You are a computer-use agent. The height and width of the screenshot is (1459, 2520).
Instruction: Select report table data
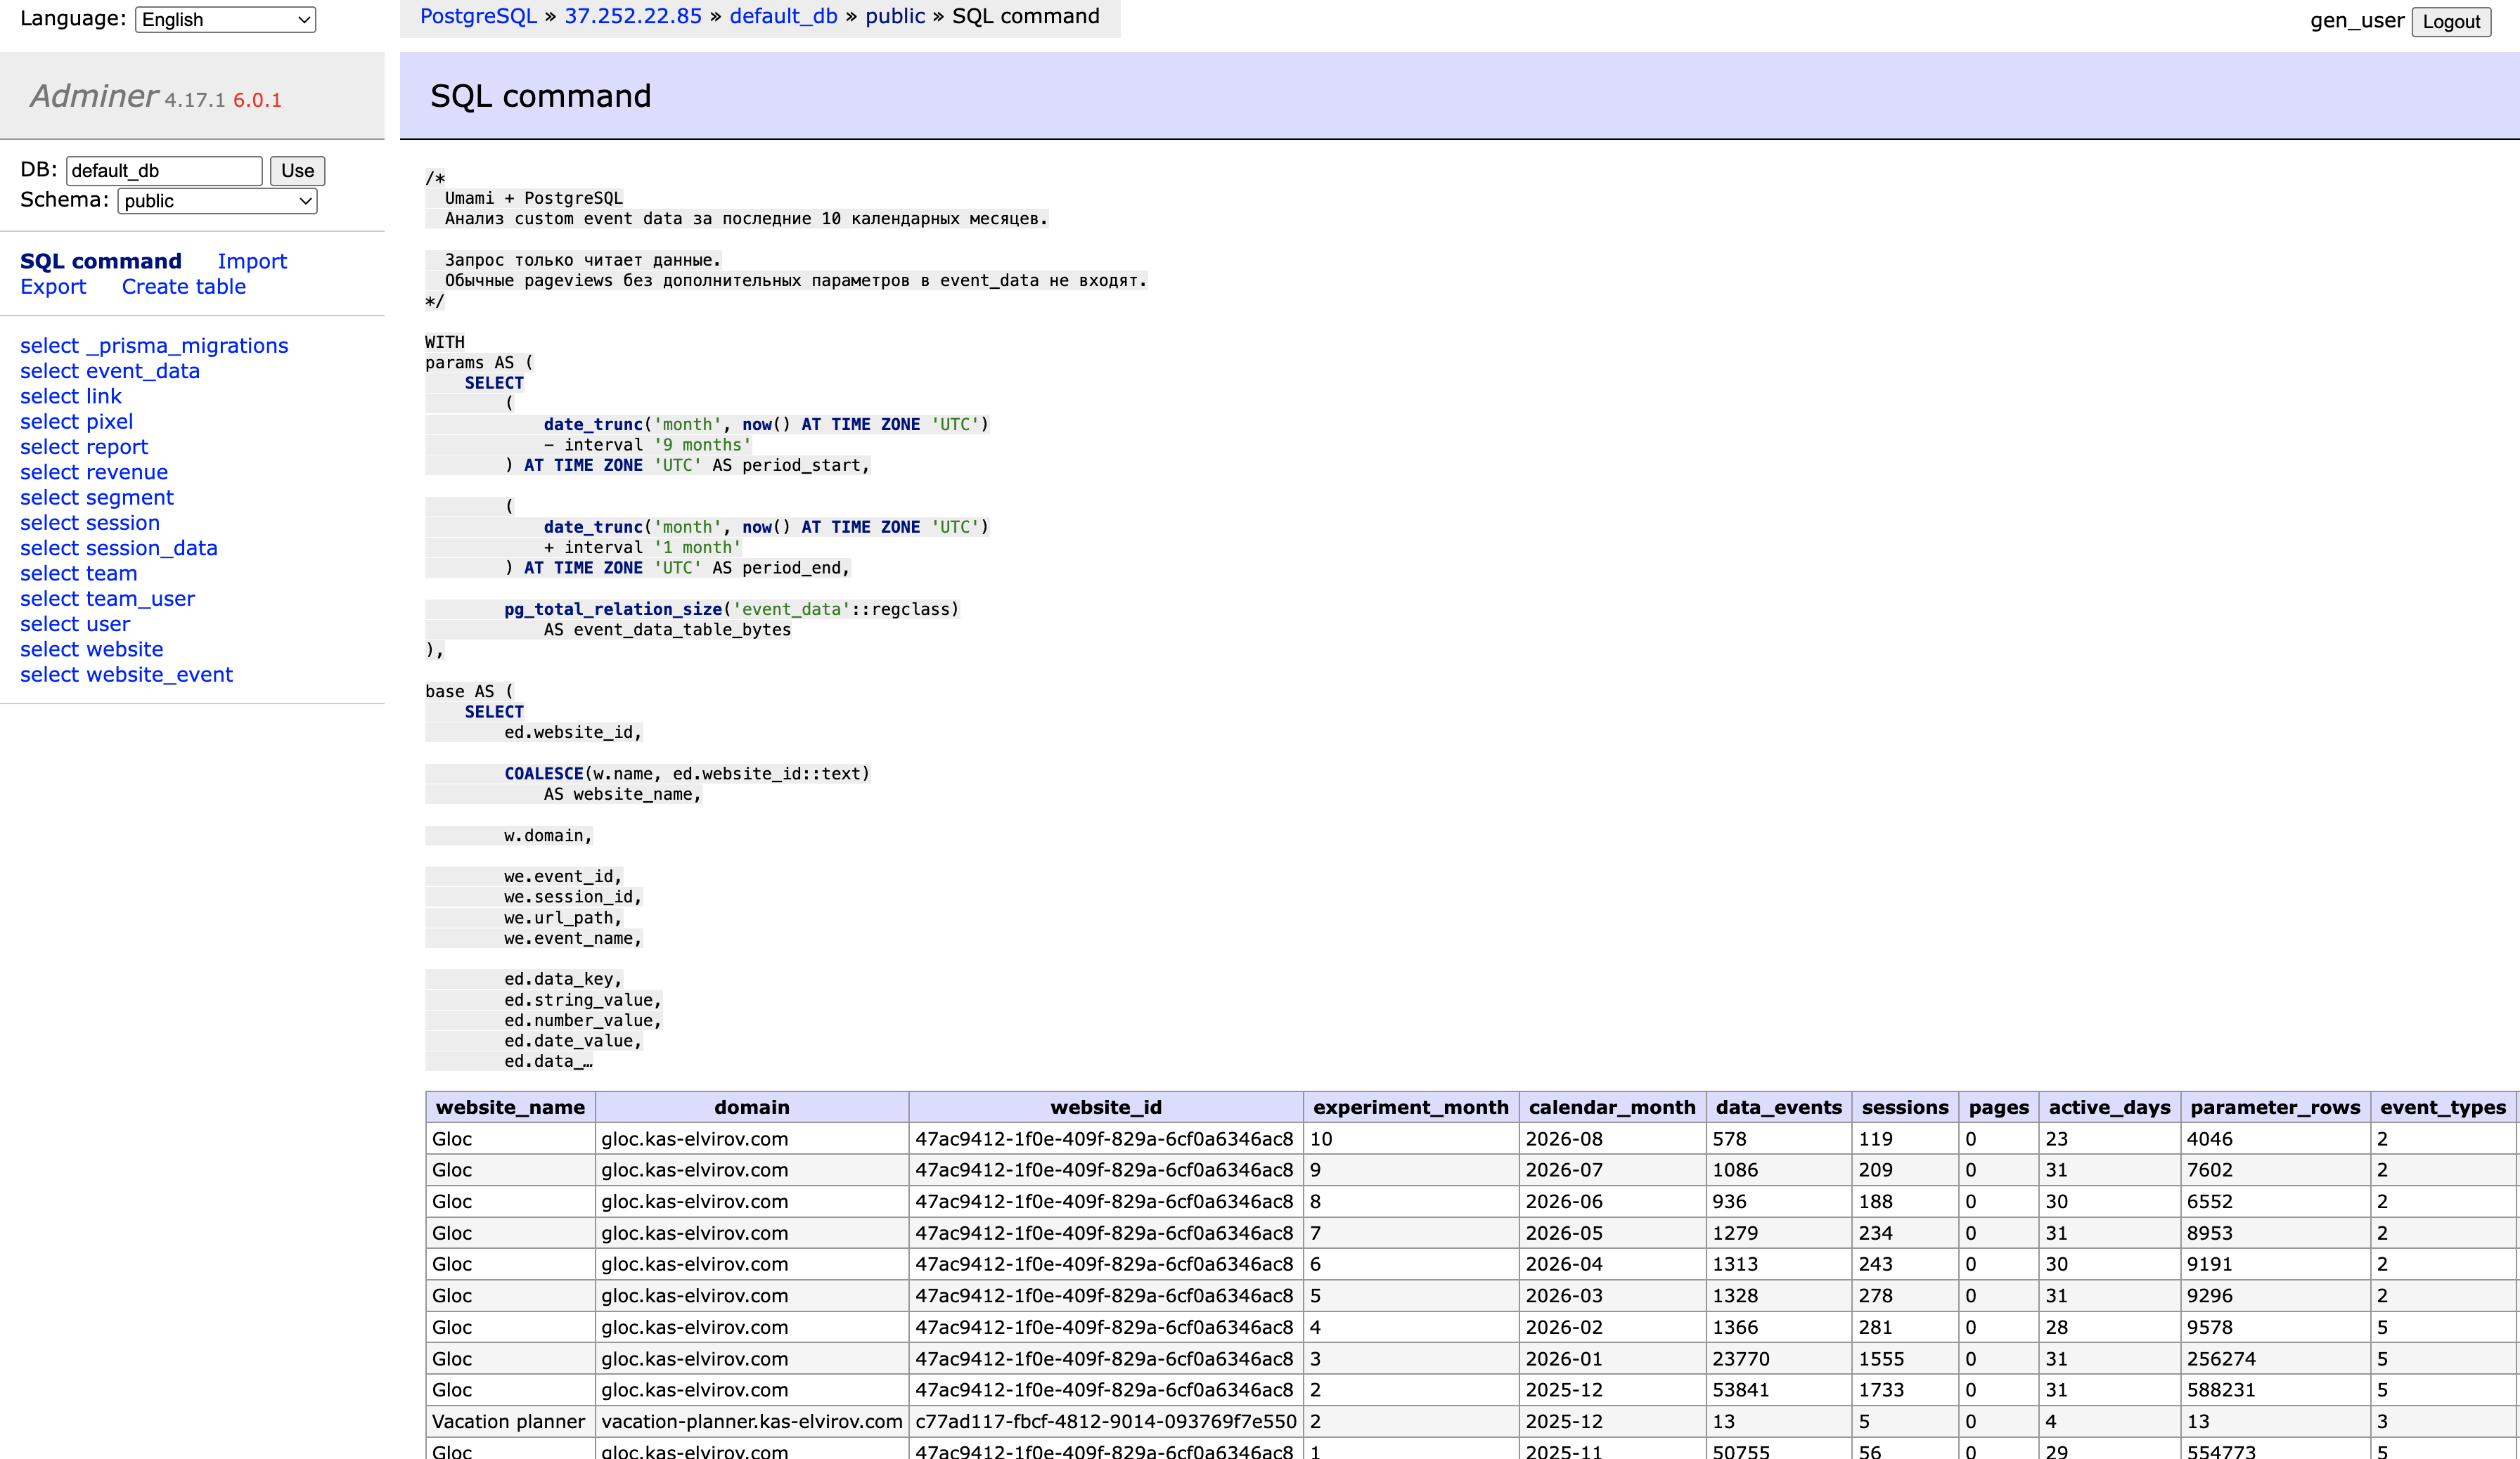tap(49, 447)
